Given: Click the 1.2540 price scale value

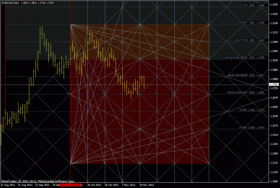Looking at the screenshot, I should coord(274,116).
